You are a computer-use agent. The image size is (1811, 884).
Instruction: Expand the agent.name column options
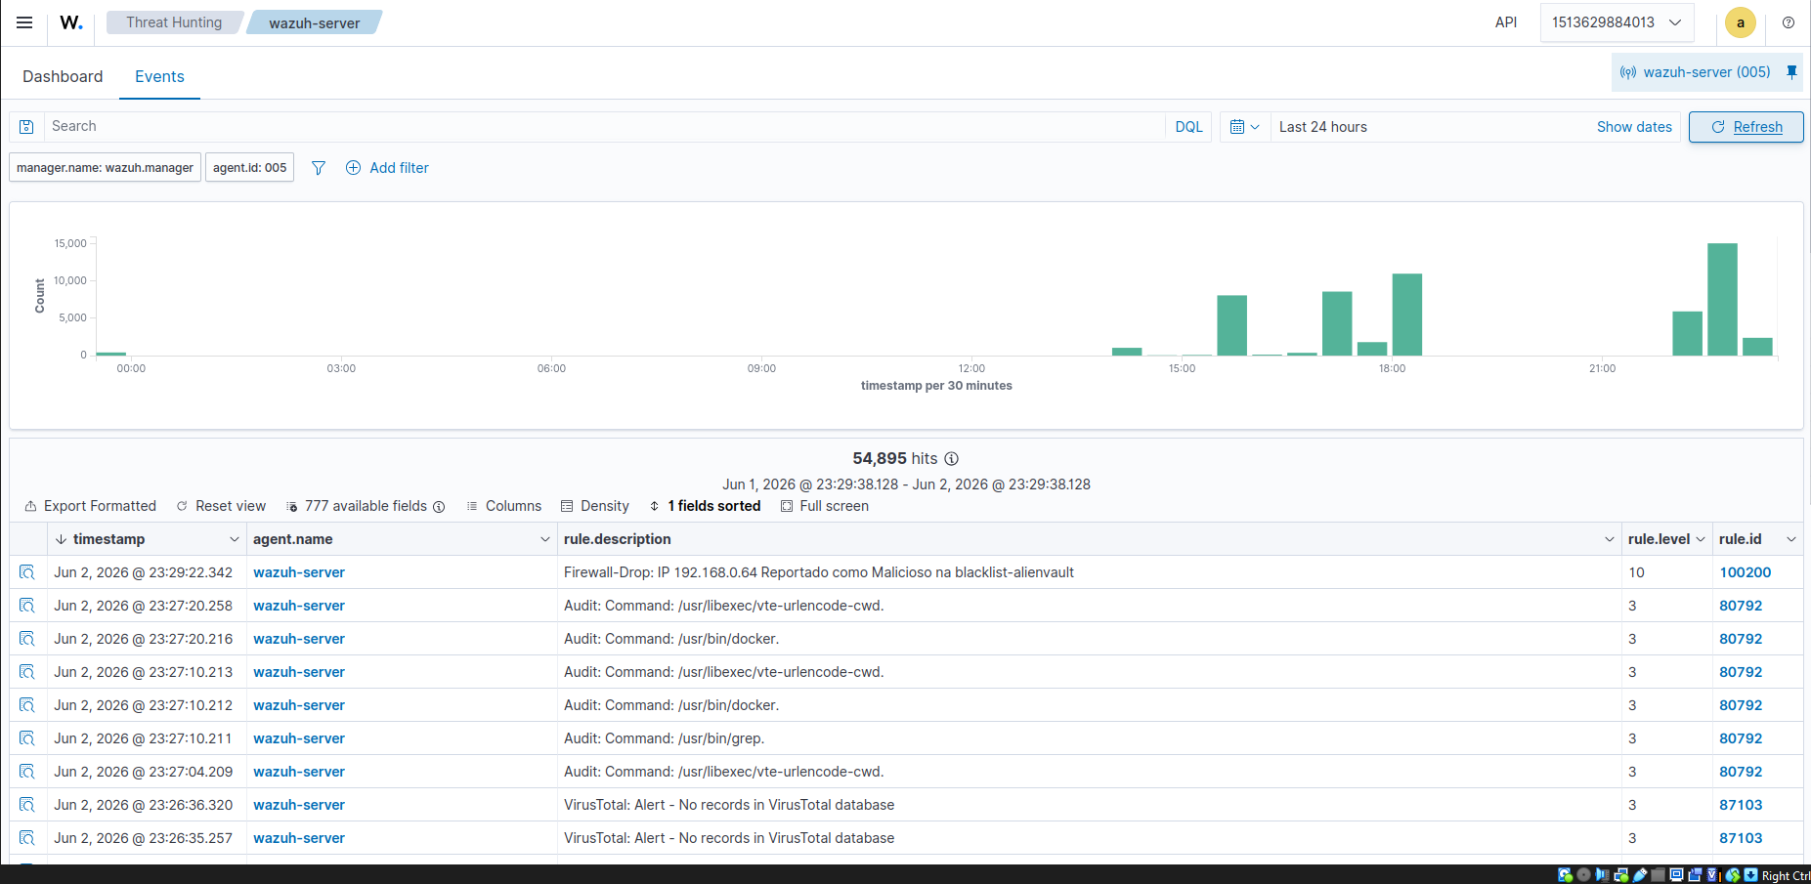coord(545,539)
